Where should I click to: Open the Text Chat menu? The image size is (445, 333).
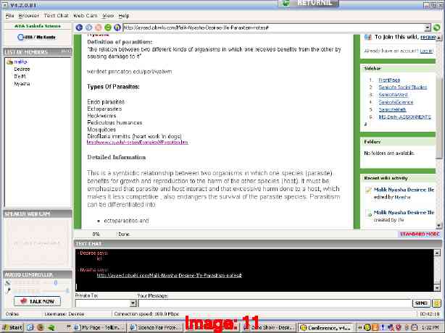pos(57,16)
